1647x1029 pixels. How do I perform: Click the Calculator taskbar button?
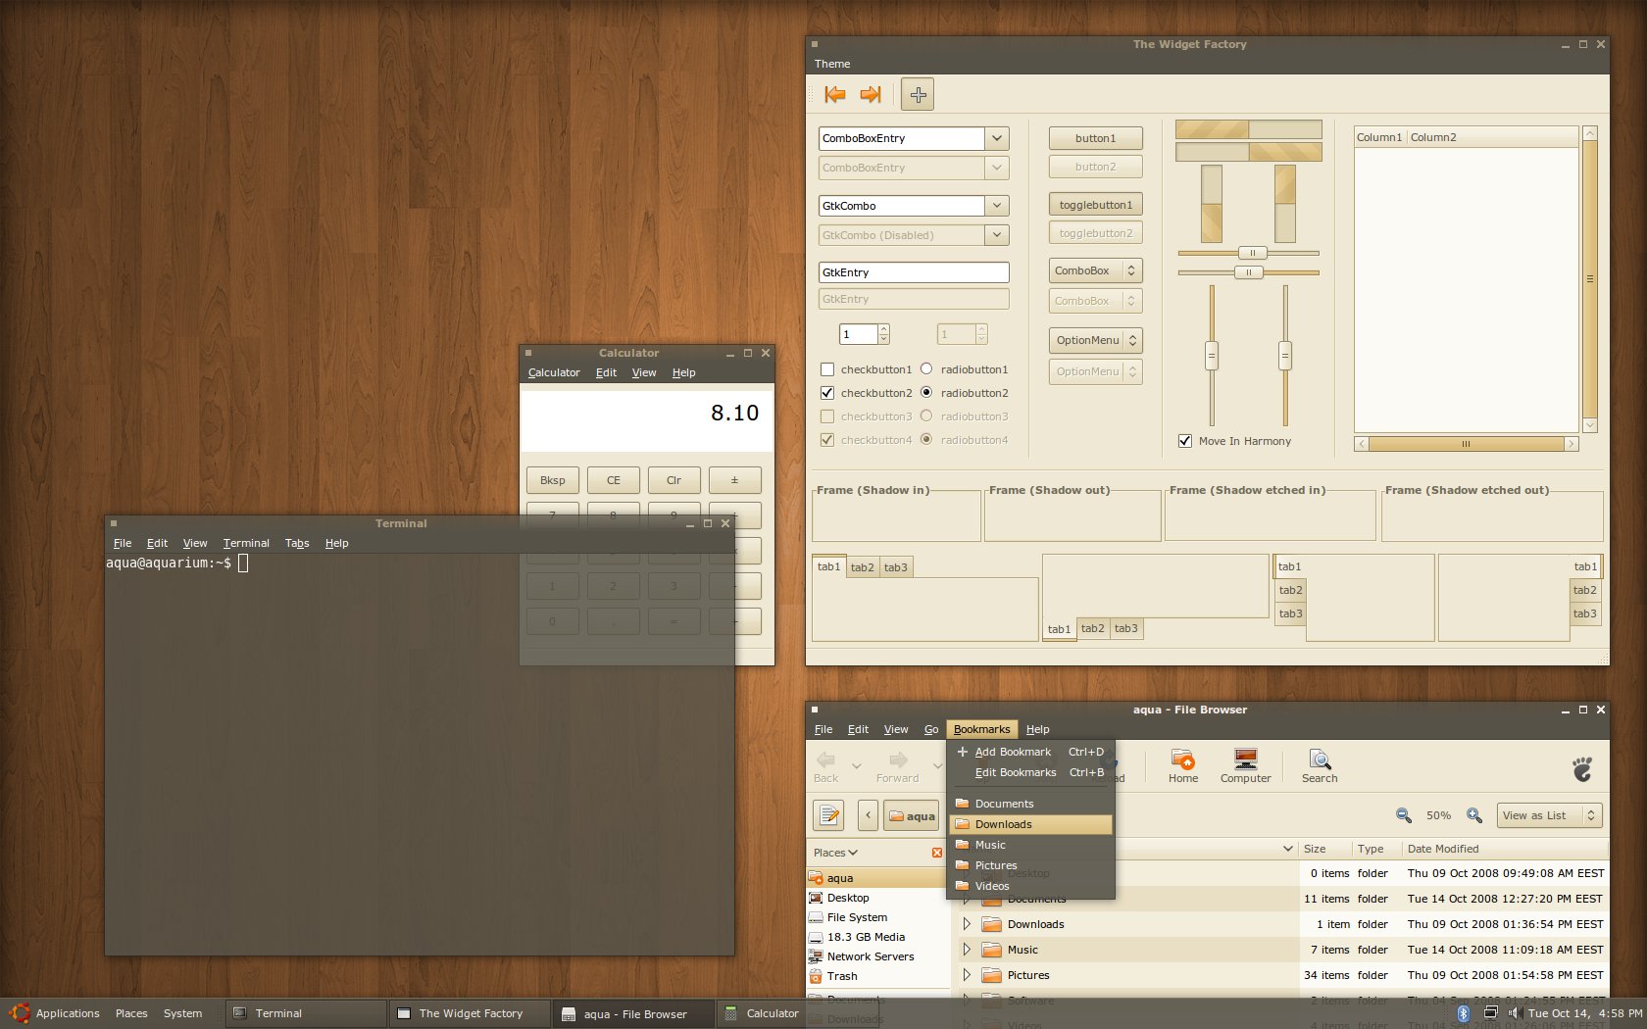762,1013
